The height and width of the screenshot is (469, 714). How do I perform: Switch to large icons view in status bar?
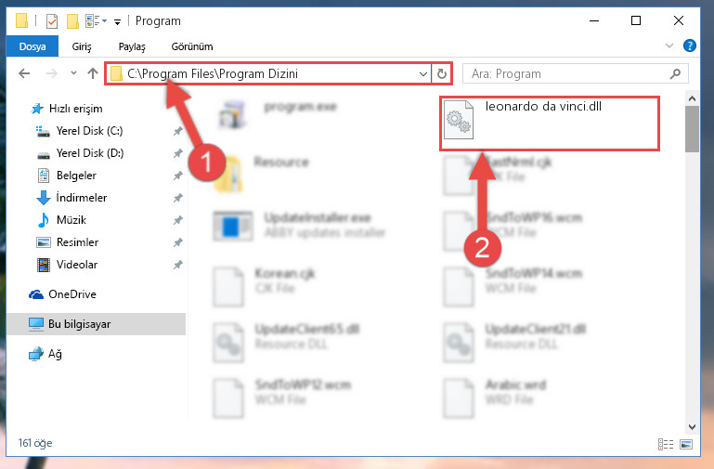[686, 444]
